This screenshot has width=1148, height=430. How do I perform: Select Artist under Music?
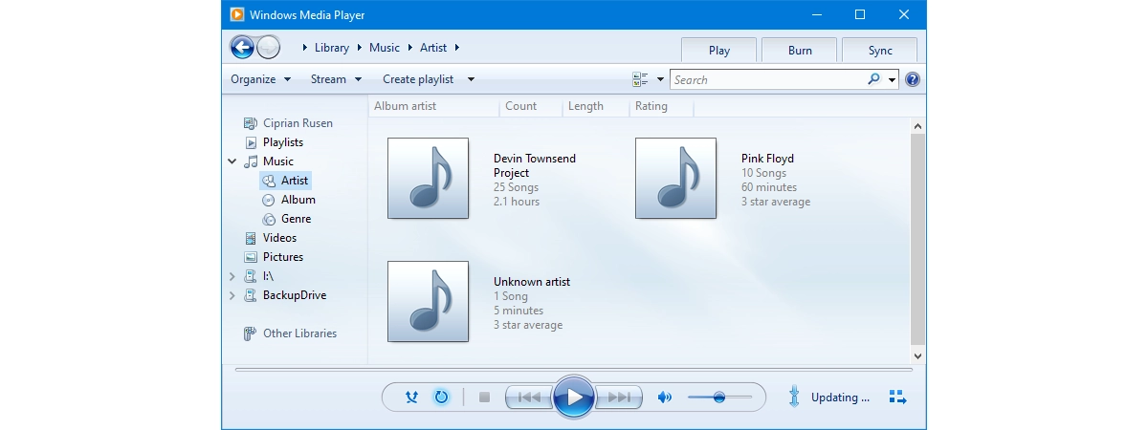click(x=285, y=181)
